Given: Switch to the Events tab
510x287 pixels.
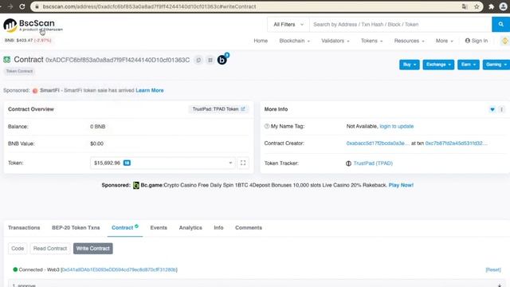Looking at the screenshot, I should pyautogui.click(x=159, y=228).
